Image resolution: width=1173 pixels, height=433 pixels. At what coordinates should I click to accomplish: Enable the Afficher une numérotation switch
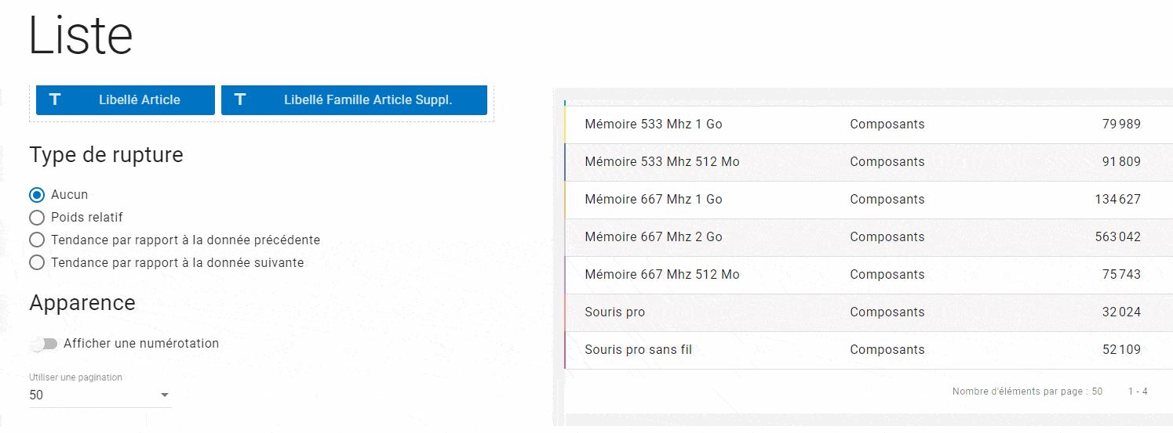[x=45, y=344]
